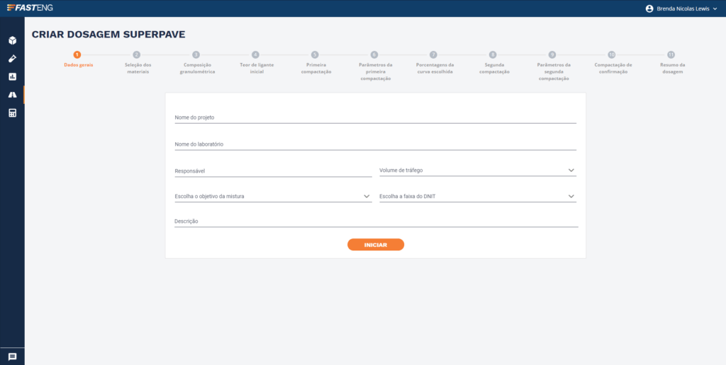The height and width of the screenshot is (365, 726).
Task: Jump to step 11 Resumo da dosagem
Action: click(671, 54)
